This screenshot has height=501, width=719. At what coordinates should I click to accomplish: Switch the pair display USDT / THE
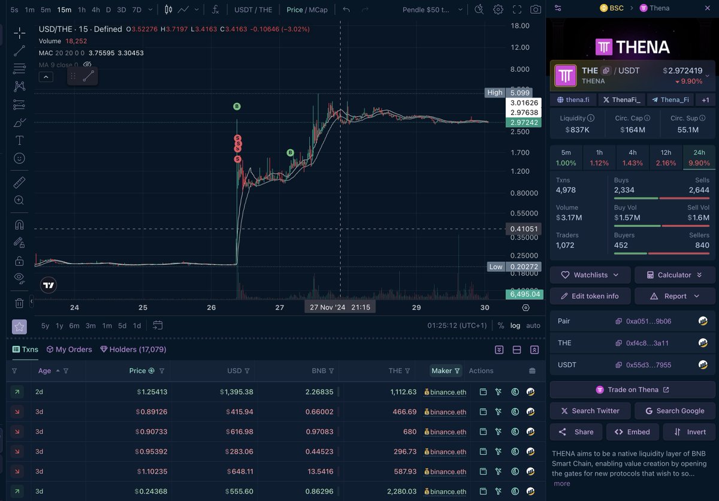click(x=253, y=10)
